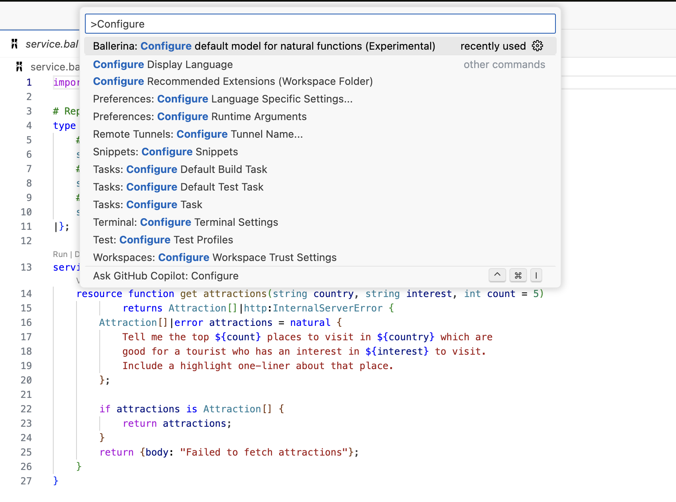Click the Ballerina file icon in the service.bal tab
The image size is (676, 502).
coord(15,44)
